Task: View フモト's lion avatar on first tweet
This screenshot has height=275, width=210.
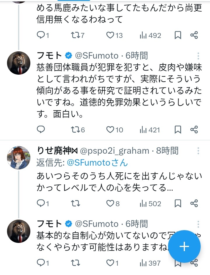Action: point(19,63)
